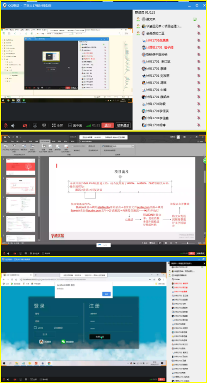Tick the remember-me checkbox under the 密码 field
Viewport: 207px width, 383px height.
[x=35, y=328]
